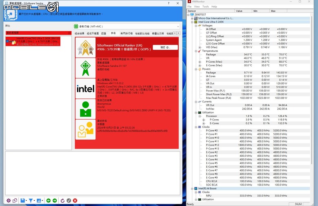The width and height of the screenshot is (318, 206).
Task: Expand the VID (Max) row
Action: coord(200,47)
